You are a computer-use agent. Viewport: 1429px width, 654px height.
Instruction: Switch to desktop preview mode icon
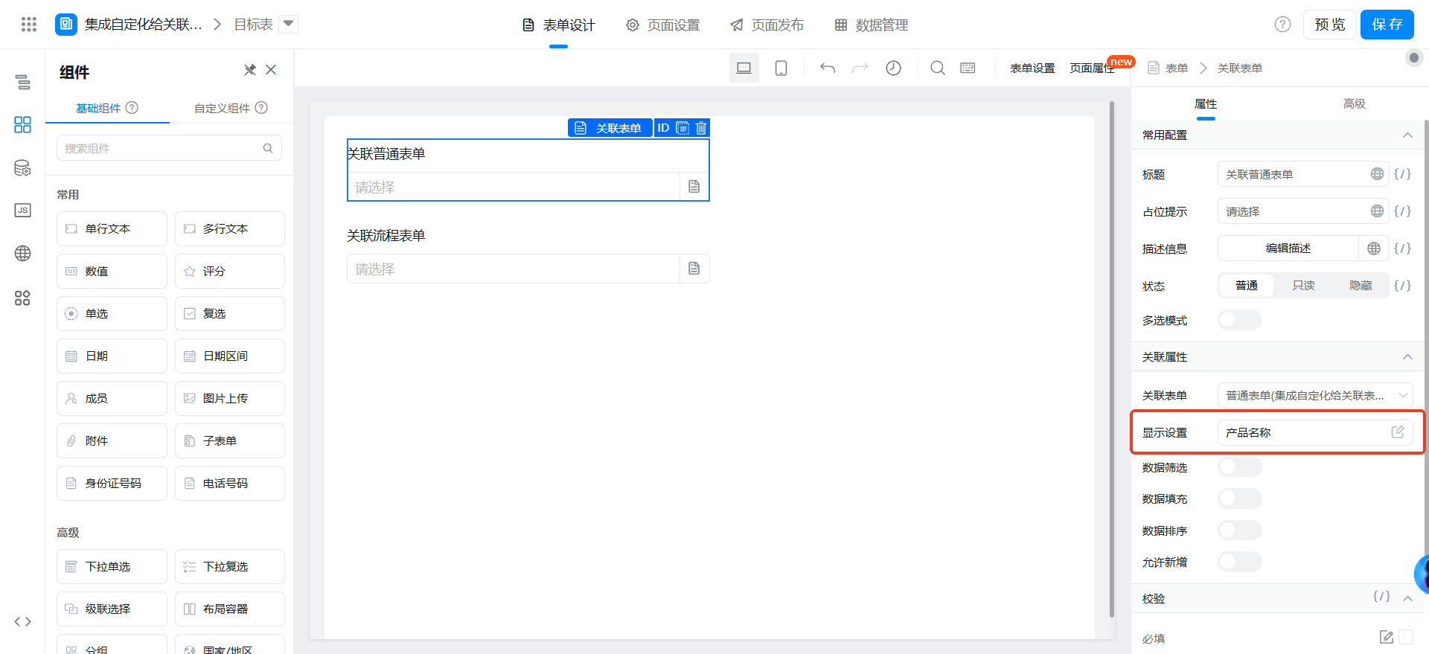coord(744,68)
